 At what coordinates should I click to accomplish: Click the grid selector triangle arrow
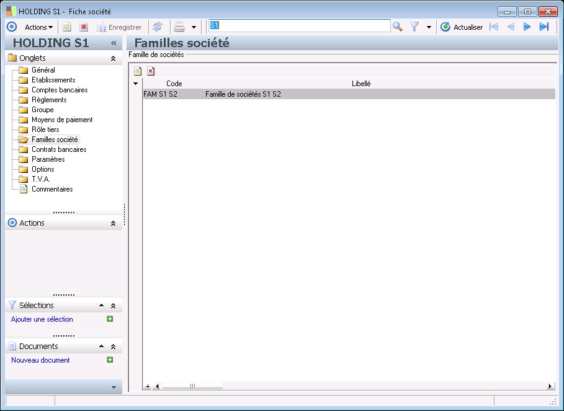[x=136, y=84]
